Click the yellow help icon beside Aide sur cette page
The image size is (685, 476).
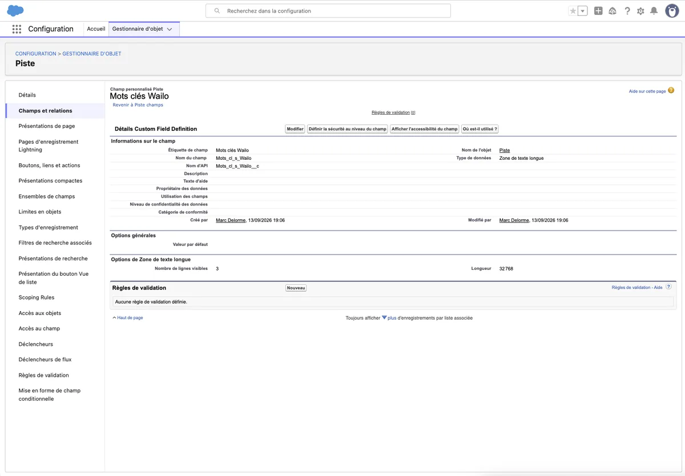[671, 90]
